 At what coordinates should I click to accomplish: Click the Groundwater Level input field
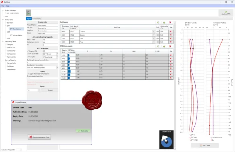tap(42, 79)
